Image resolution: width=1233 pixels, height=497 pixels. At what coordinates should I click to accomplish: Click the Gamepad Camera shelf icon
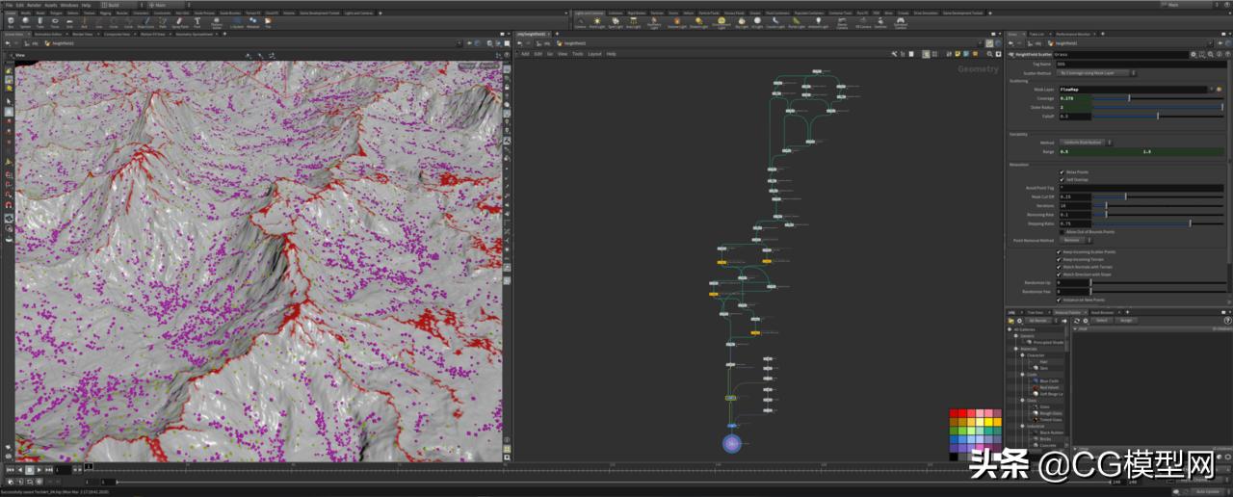(900, 22)
